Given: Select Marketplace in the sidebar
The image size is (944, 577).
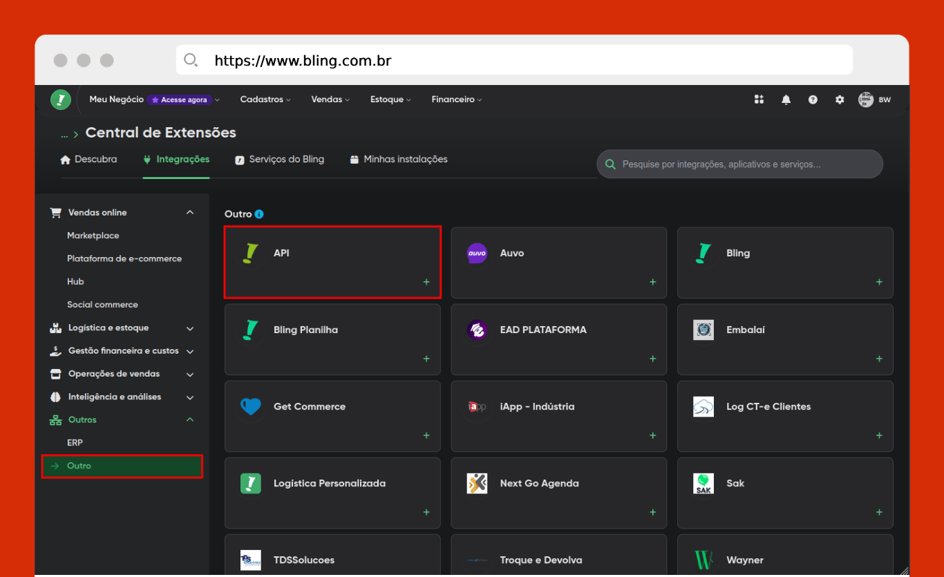Looking at the screenshot, I should tap(93, 236).
